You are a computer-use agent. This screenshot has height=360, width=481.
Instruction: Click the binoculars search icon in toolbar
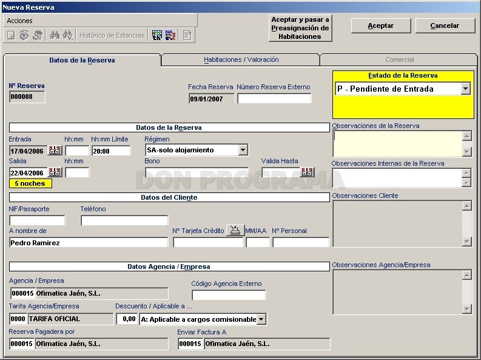tap(55, 35)
